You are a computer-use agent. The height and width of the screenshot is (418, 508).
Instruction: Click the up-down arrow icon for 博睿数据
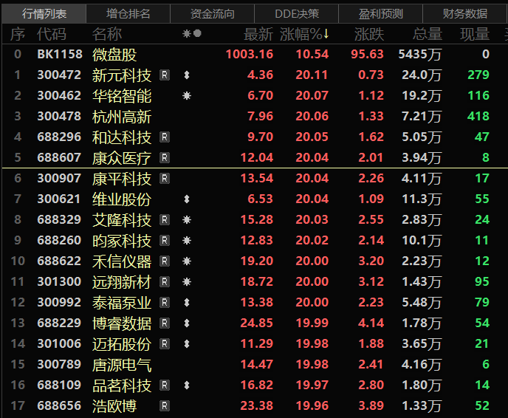click(x=187, y=323)
